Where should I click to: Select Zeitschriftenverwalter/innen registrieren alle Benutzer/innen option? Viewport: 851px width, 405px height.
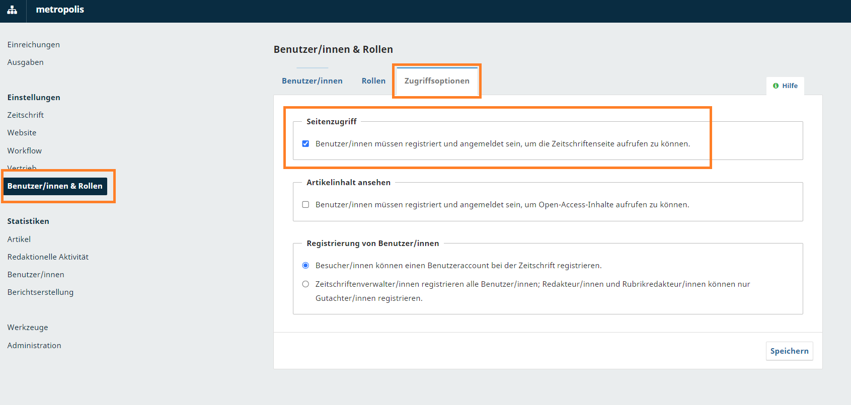[305, 284]
